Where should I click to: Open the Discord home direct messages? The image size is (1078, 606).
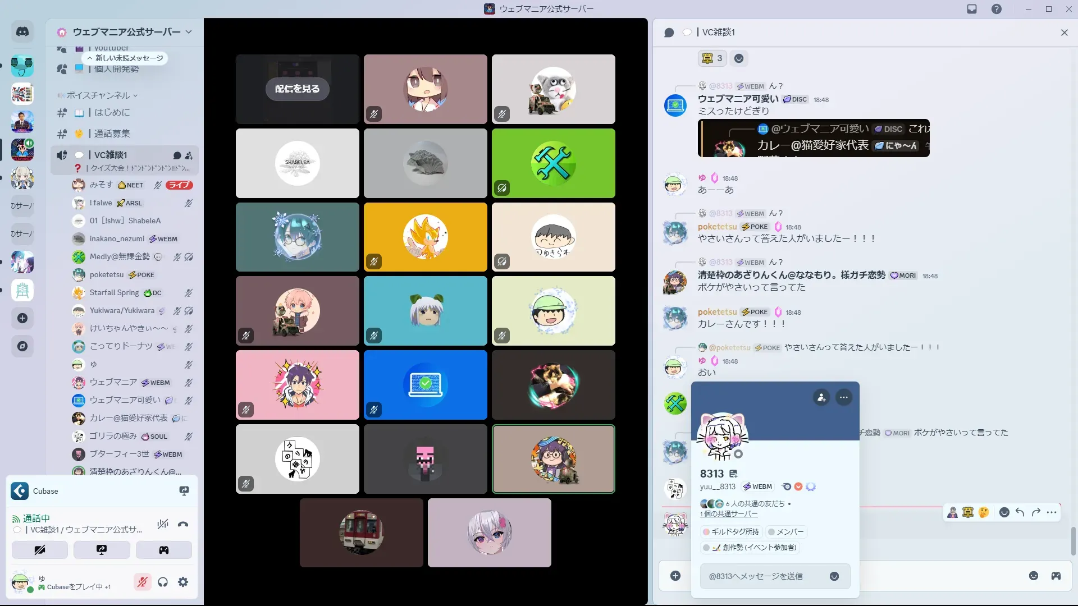pos(22,32)
